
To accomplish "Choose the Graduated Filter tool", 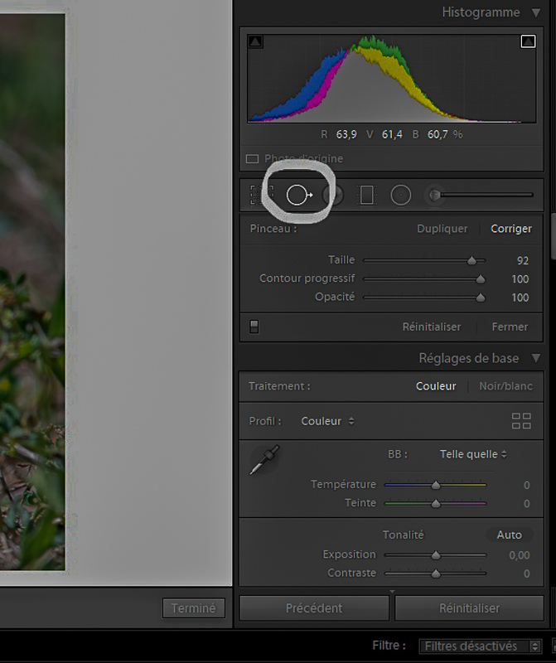I will (x=366, y=195).
